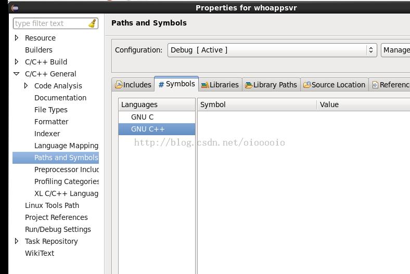This screenshot has height=274, width=410.
Task: Click the hash Symbols tab icon
Action: tap(161, 84)
